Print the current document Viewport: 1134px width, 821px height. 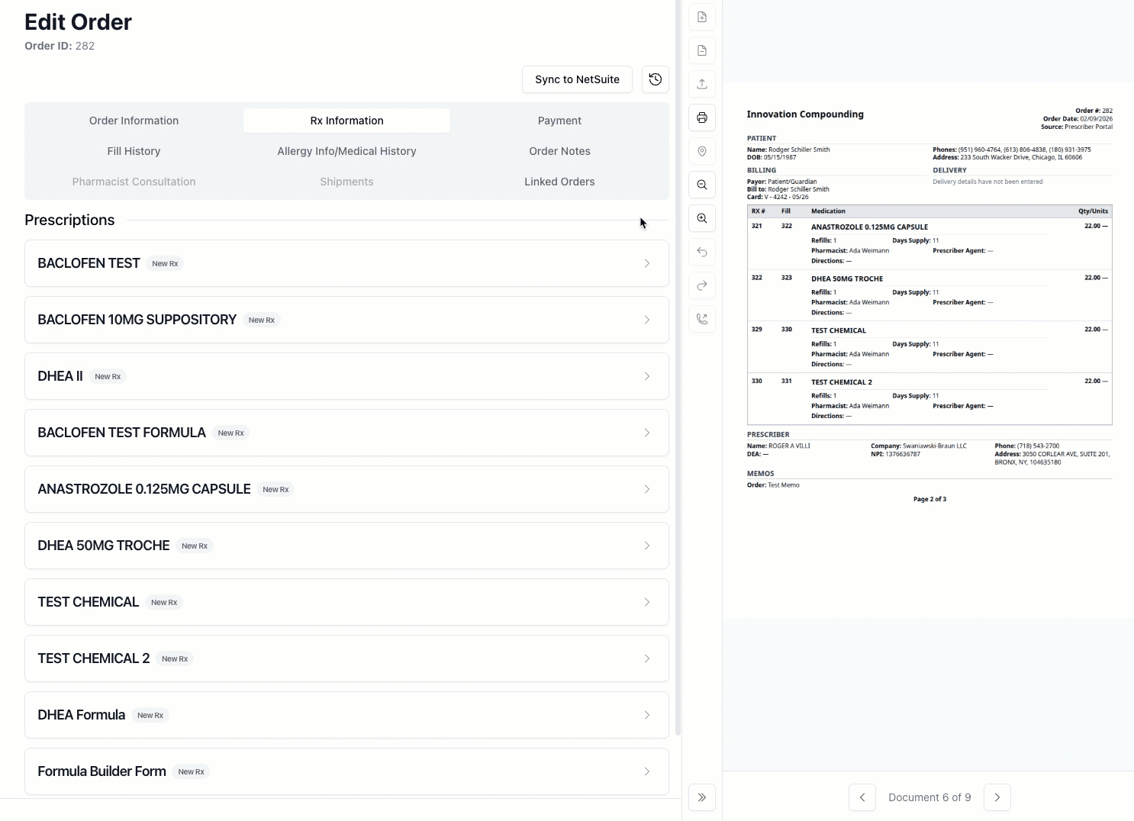point(701,118)
